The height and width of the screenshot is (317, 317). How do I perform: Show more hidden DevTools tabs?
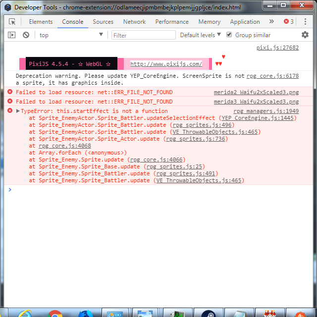coord(271,21)
